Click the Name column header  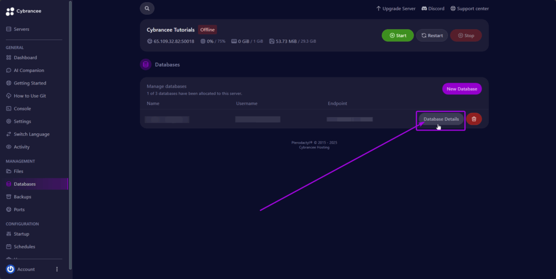(x=153, y=103)
